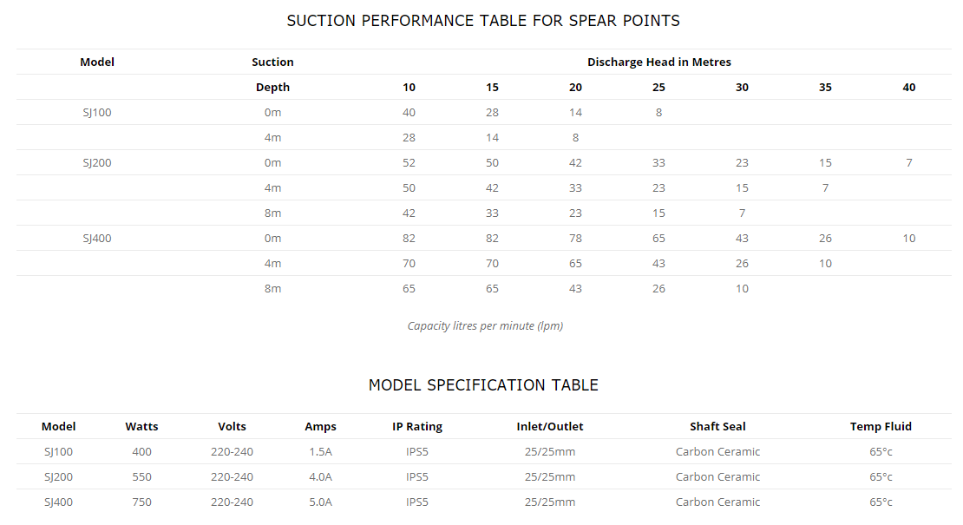This screenshot has height=525, width=963.
Task: Click the Suction column header
Action: click(272, 62)
